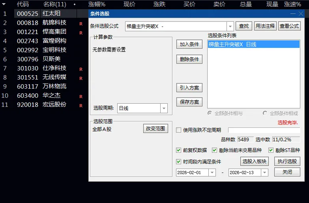Select stock row 000525 红太阳
Image resolution: width=309 pixels, height=203 pixels.
pos(44,13)
